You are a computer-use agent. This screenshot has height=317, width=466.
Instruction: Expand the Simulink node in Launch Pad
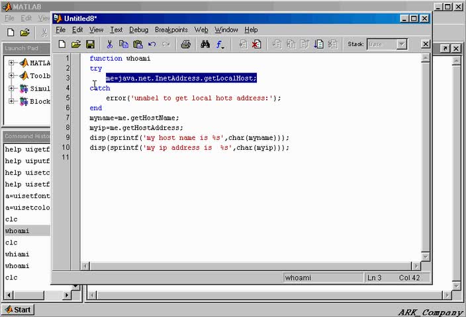(11, 88)
